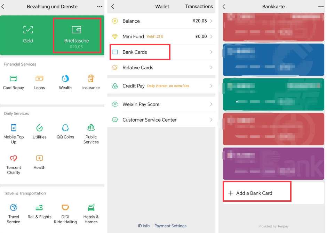Image resolution: width=327 pixels, height=233 pixels.
Task: Select the blue bank card
Action: [273, 60]
